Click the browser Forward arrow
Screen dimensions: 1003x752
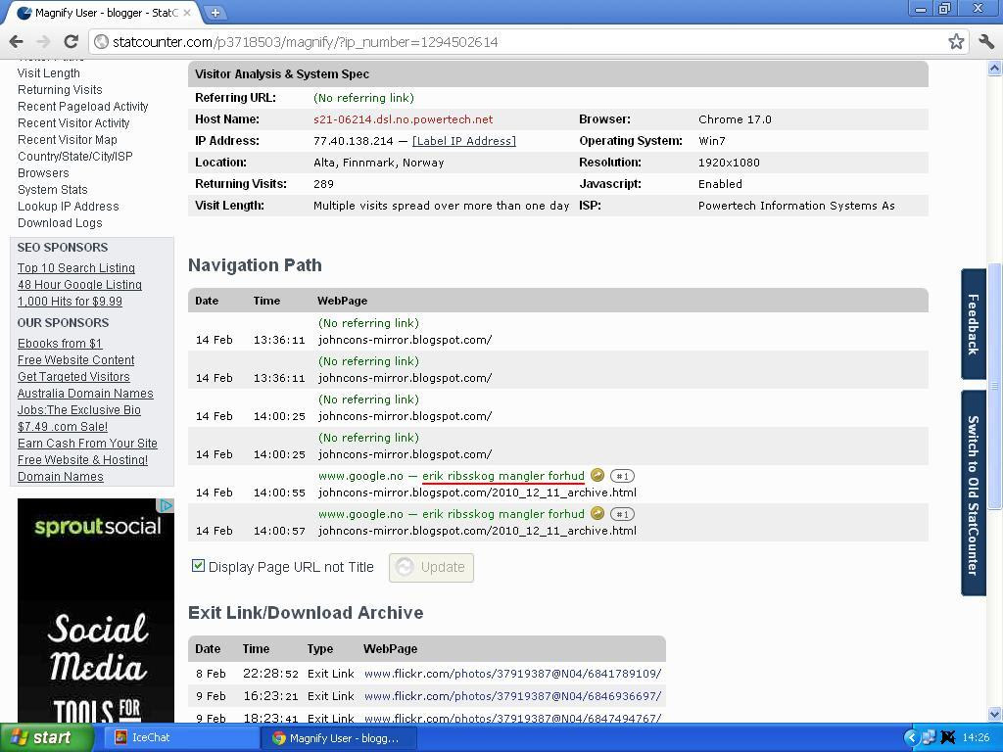[43, 42]
